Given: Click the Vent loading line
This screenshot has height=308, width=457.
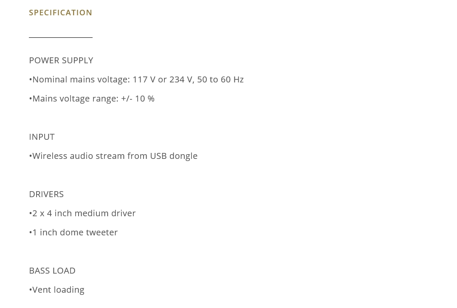Looking at the screenshot, I should 57,290.
